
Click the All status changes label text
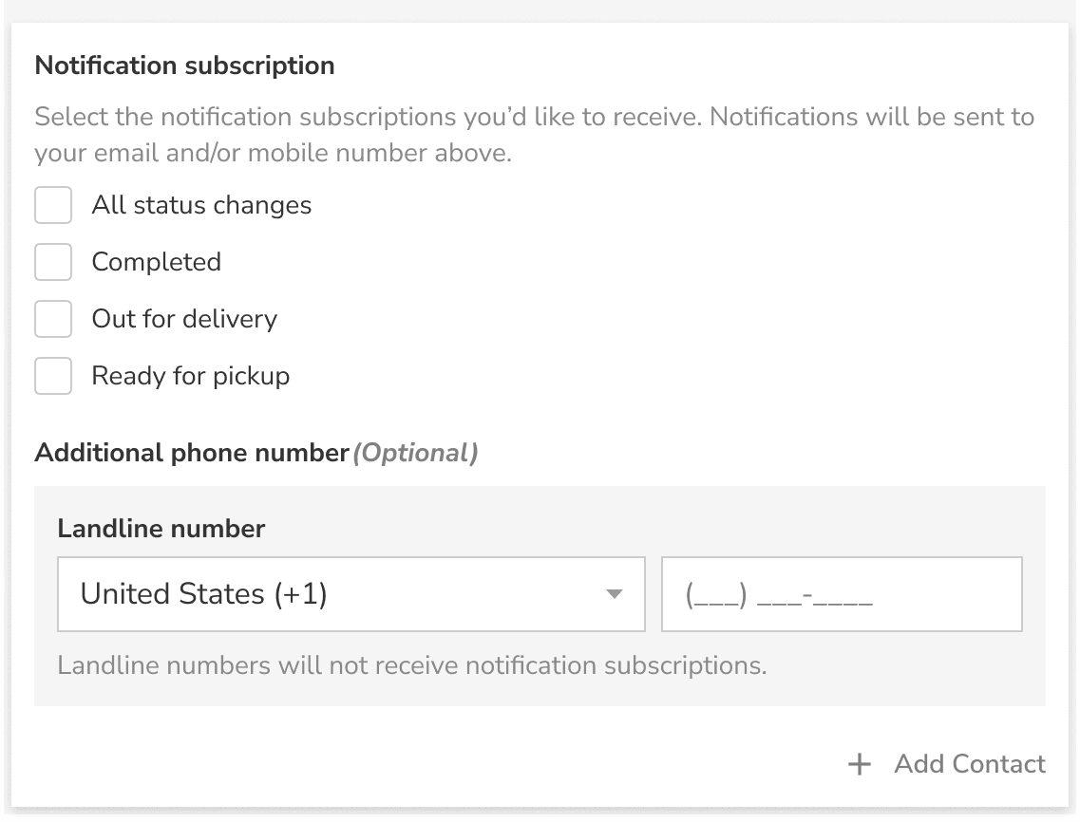coord(201,205)
